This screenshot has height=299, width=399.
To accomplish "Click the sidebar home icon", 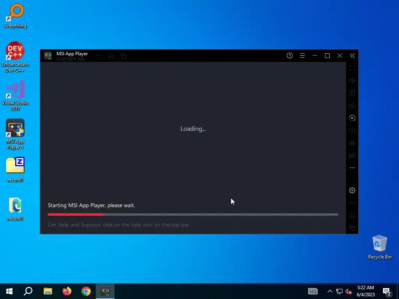I will point(352,215).
